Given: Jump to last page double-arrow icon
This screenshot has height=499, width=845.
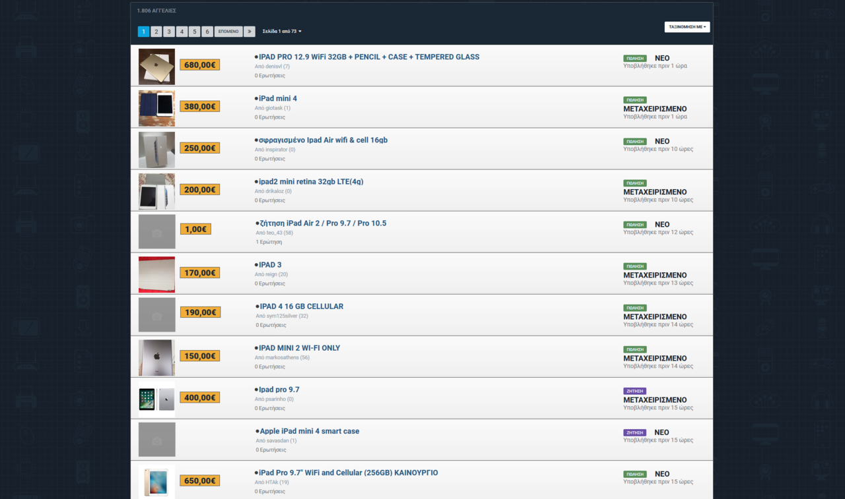Looking at the screenshot, I should pyautogui.click(x=250, y=32).
